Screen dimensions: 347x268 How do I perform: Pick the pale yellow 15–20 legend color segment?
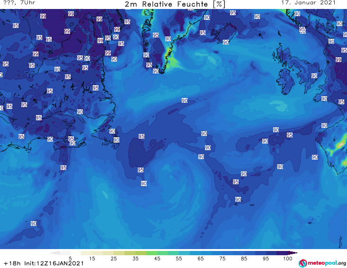(x=98, y=253)
